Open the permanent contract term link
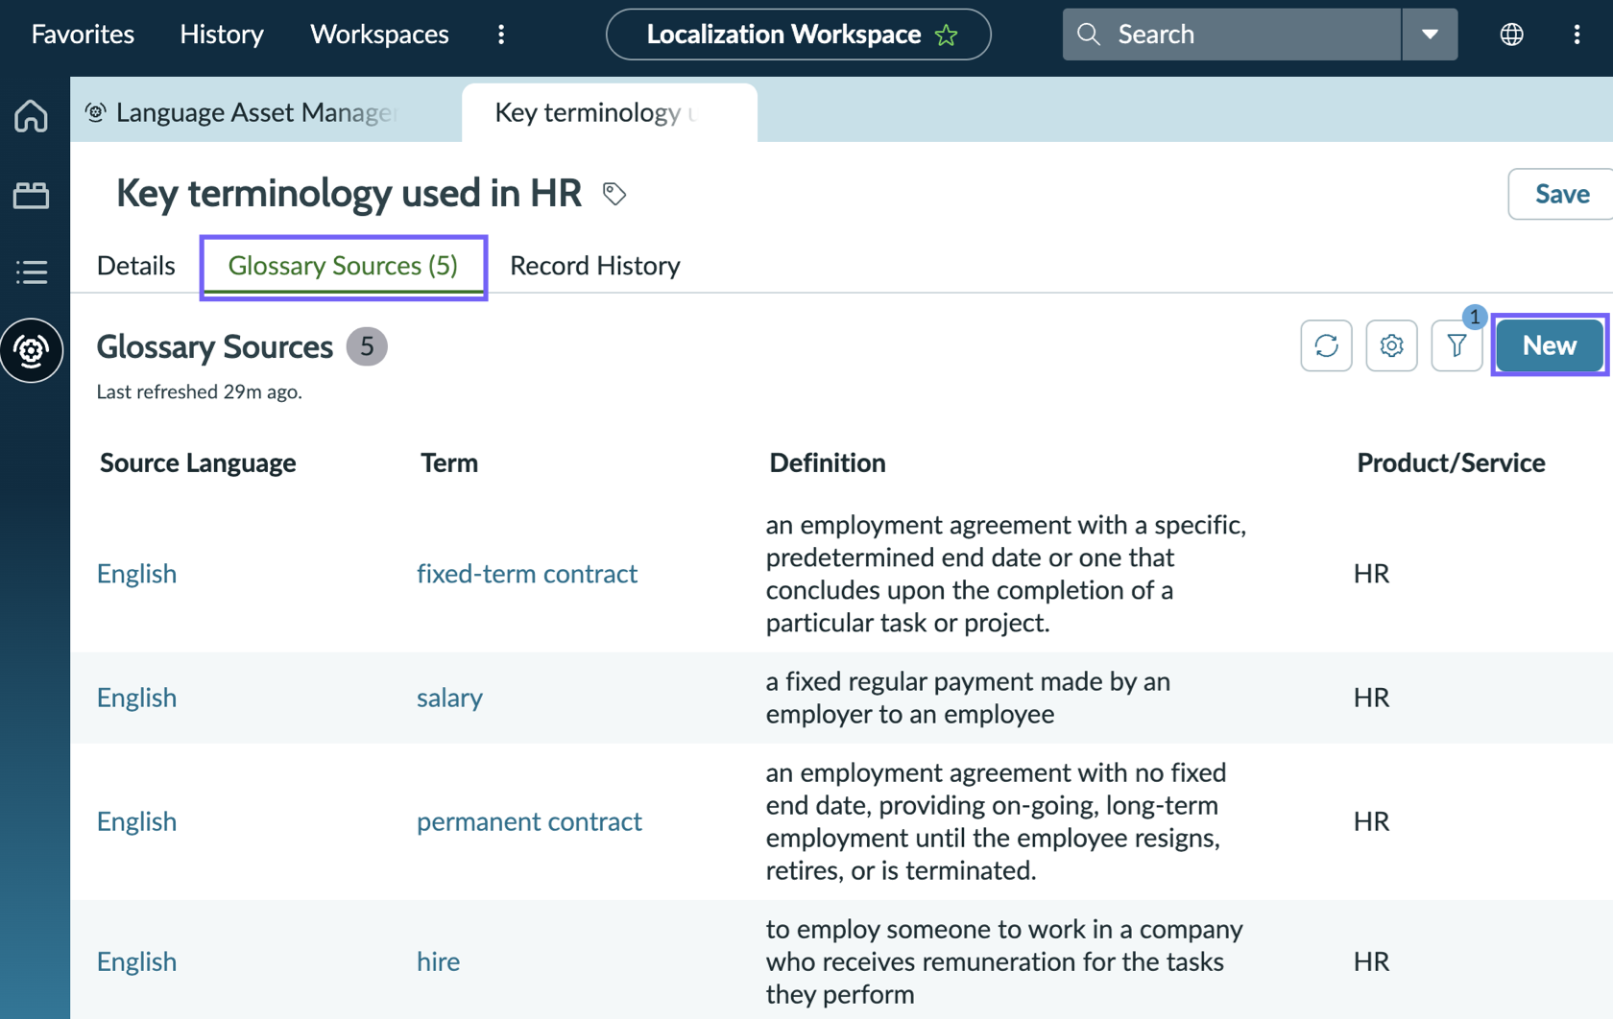 [x=529, y=821]
